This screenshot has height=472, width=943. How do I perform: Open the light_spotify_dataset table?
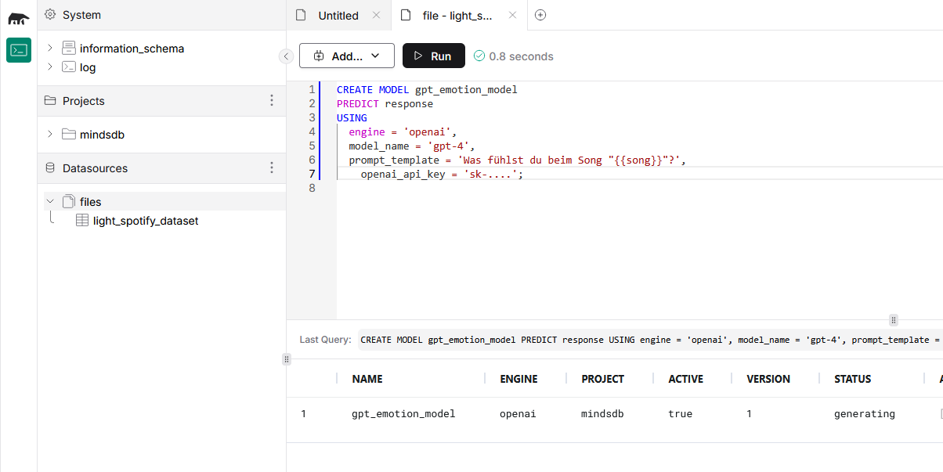pyautogui.click(x=146, y=221)
